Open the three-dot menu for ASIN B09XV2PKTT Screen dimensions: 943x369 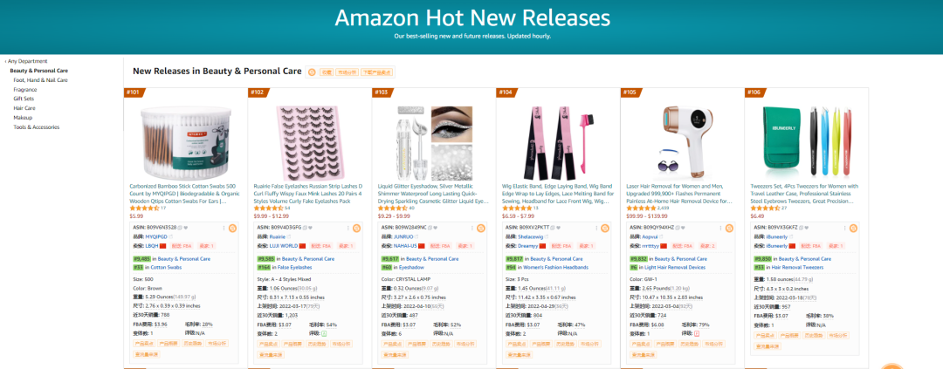coord(596,228)
